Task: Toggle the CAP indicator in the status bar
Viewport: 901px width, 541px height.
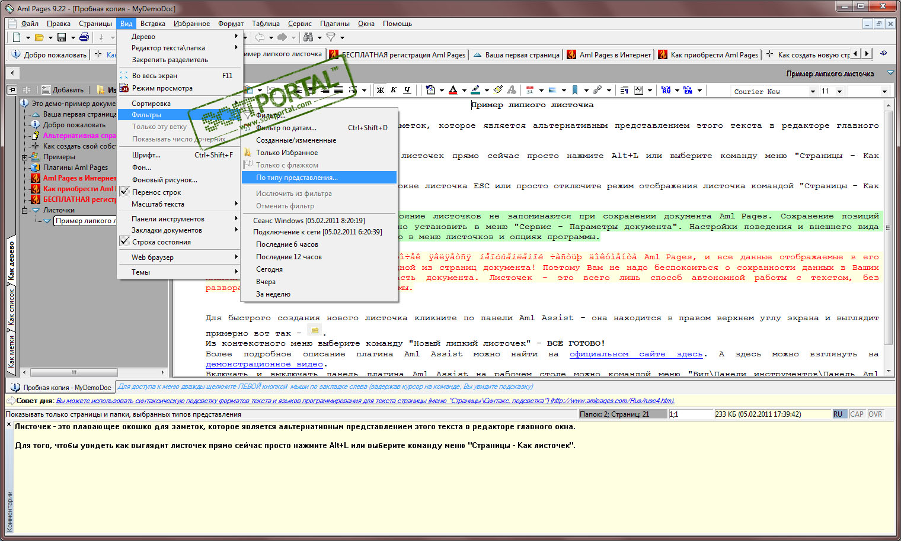Action: (x=857, y=414)
